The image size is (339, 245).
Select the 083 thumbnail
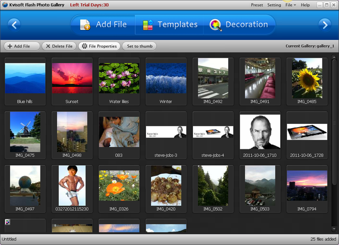[x=119, y=135]
